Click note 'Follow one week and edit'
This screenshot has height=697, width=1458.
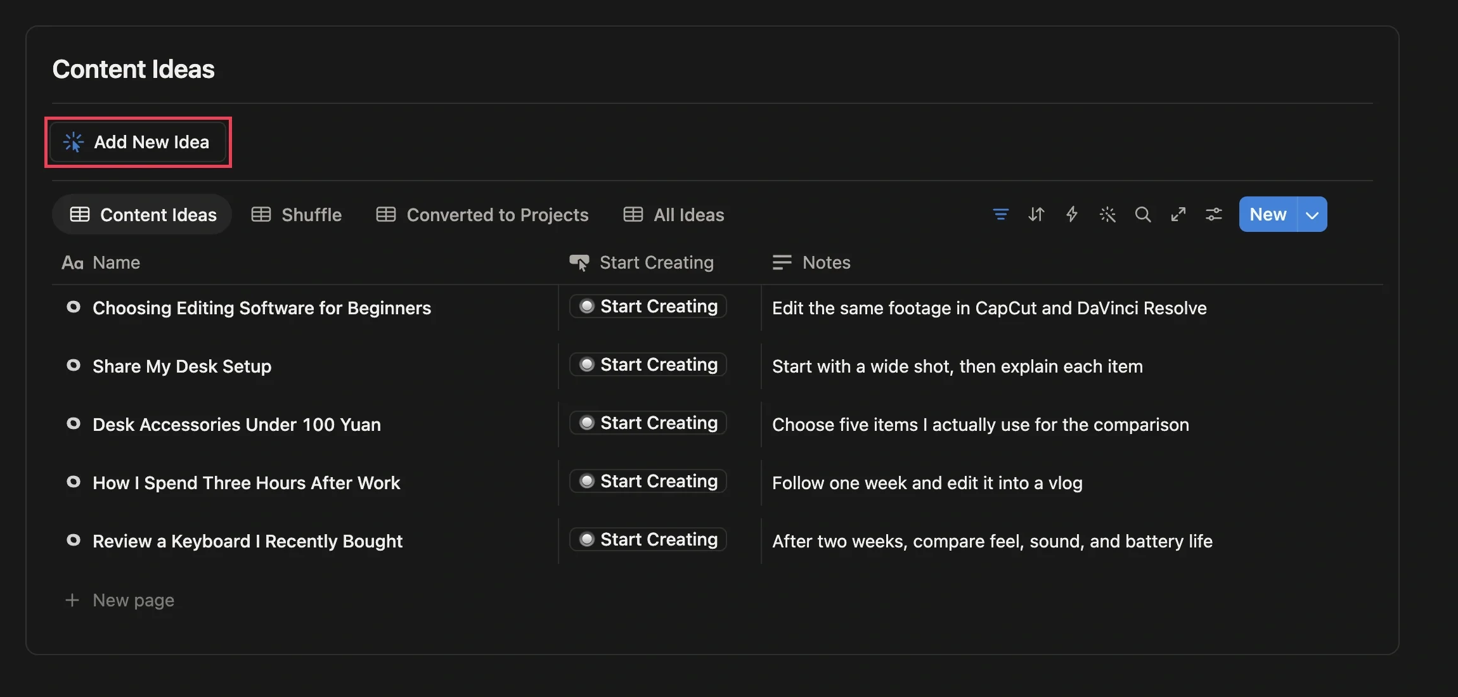pyautogui.click(x=927, y=483)
